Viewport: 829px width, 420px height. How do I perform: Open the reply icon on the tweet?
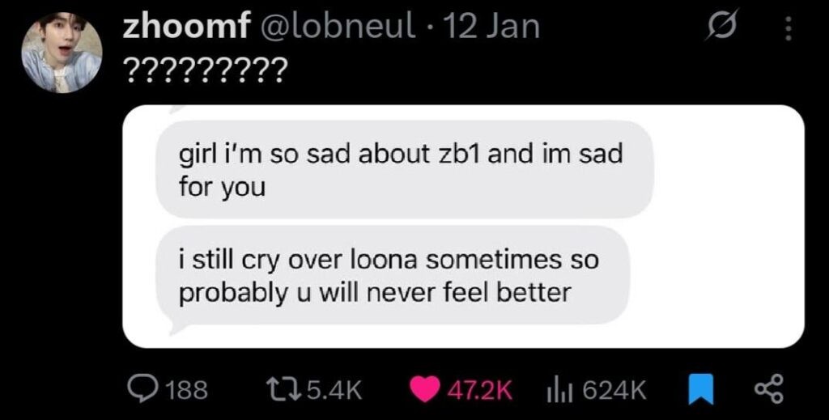tap(144, 391)
